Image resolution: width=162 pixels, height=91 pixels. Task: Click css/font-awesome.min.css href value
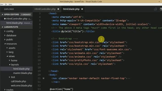111,50
